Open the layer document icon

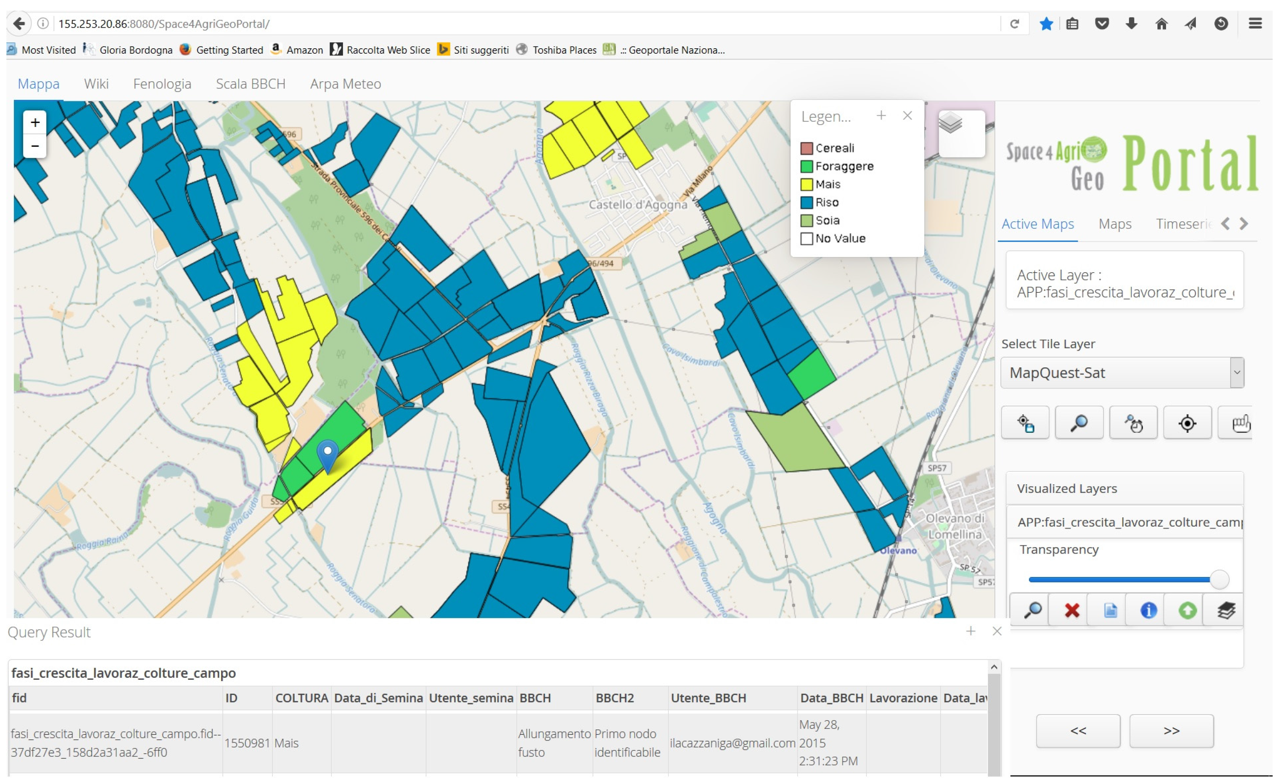1110,610
